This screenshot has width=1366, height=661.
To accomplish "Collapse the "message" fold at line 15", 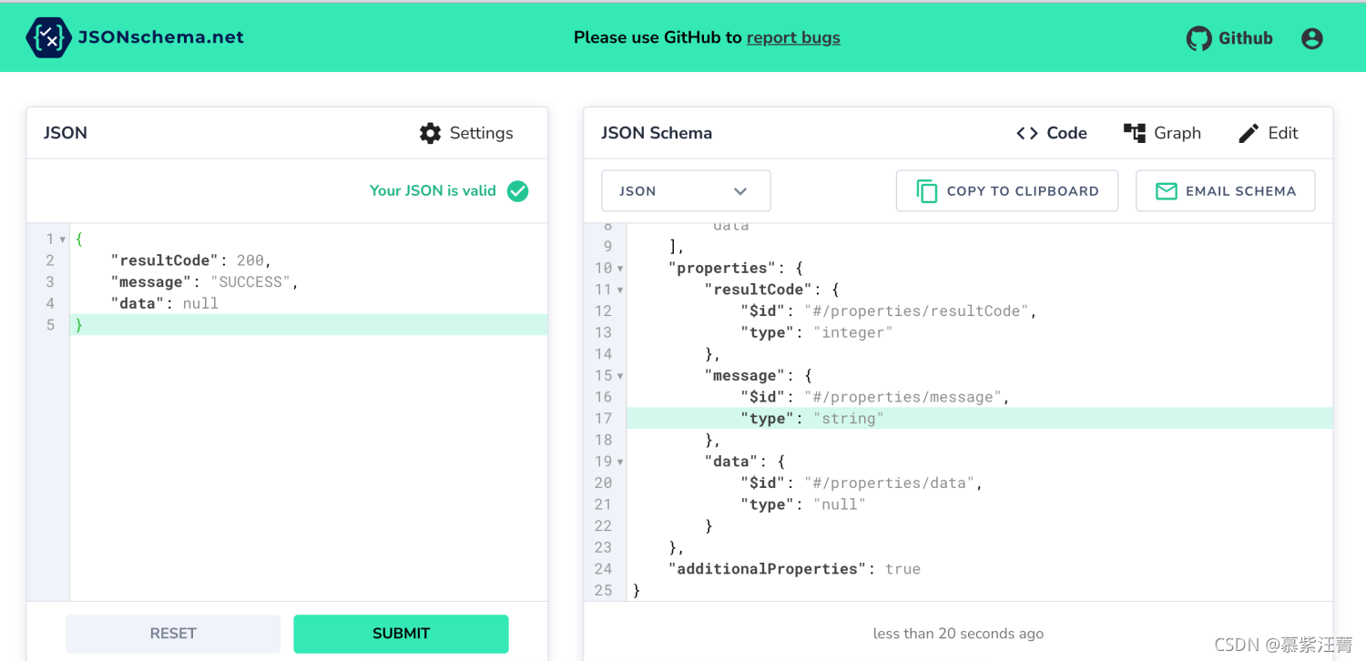I will click(x=620, y=376).
